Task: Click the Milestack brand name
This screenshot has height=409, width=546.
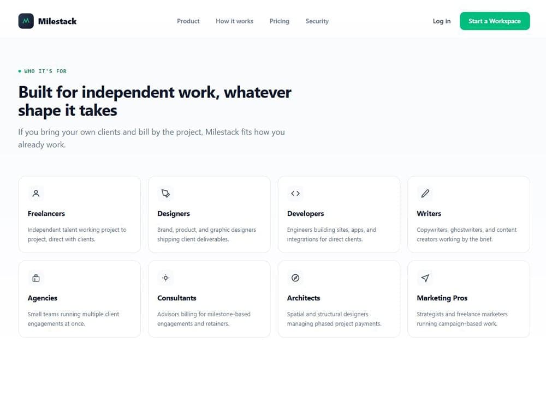Action: pyautogui.click(x=57, y=21)
